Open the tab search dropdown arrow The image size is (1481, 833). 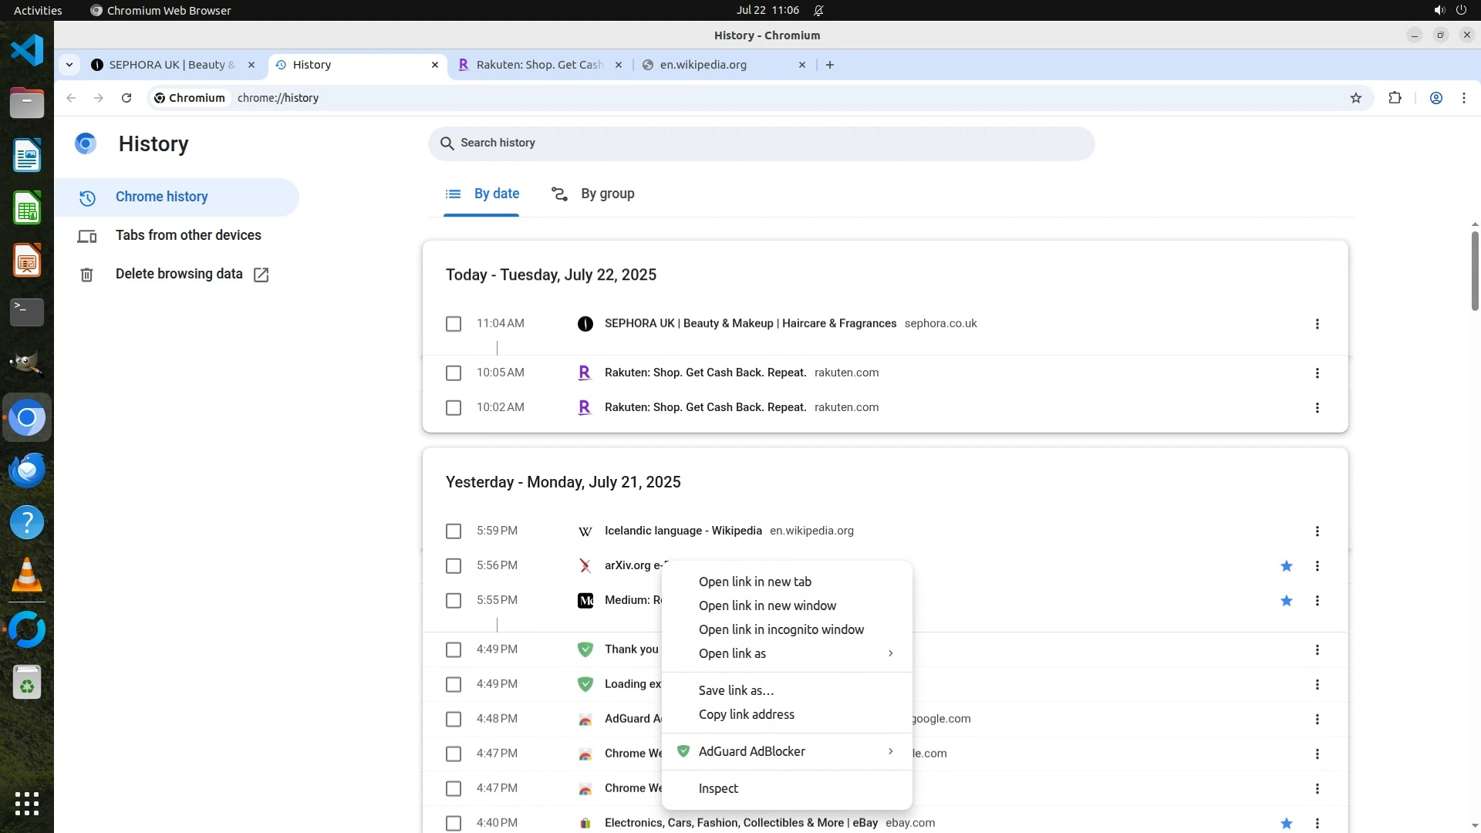69,65
